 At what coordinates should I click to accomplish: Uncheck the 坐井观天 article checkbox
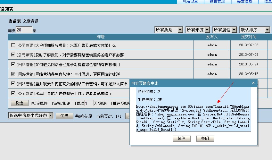coord(13,84)
